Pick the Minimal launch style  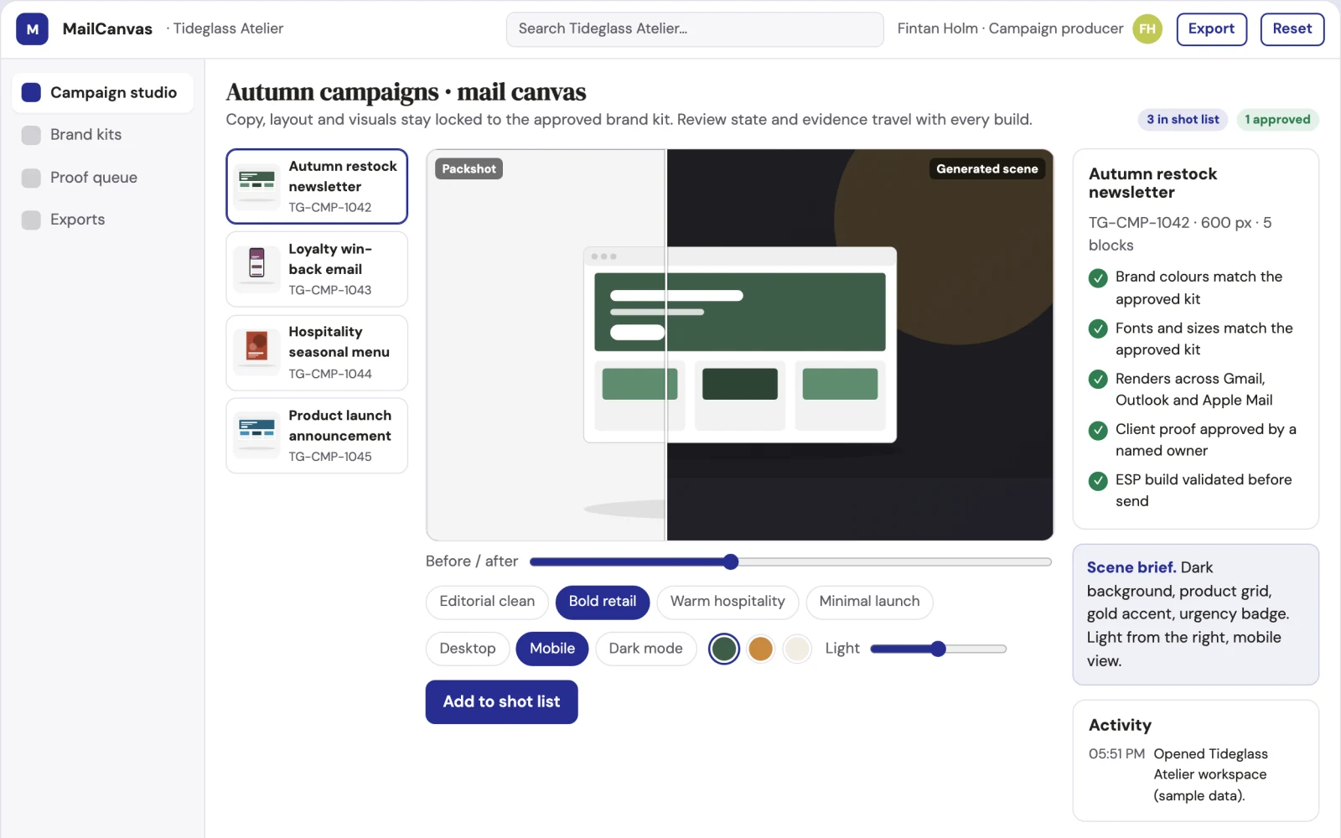[869, 602]
